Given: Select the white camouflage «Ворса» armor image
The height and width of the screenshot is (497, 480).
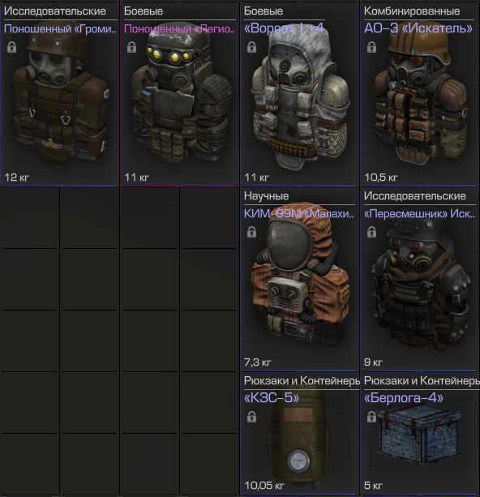Looking at the screenshot, I should (x=300, y=100).
